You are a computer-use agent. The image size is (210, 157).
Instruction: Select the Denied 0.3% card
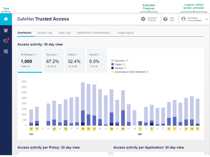[x=97, y=60]
